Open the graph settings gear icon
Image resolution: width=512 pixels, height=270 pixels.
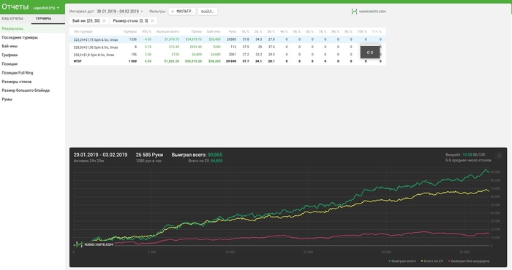point(499,155)
